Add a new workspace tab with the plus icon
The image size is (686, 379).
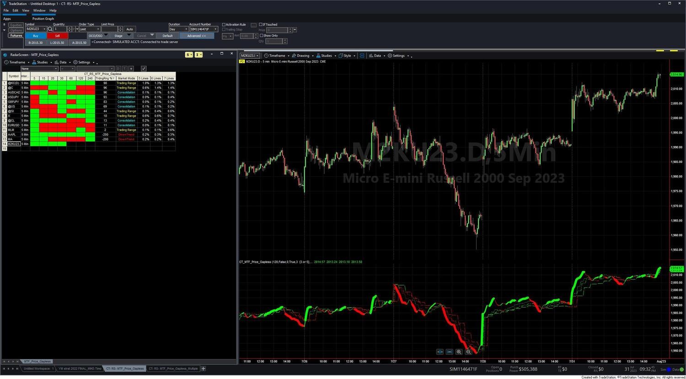204,368
